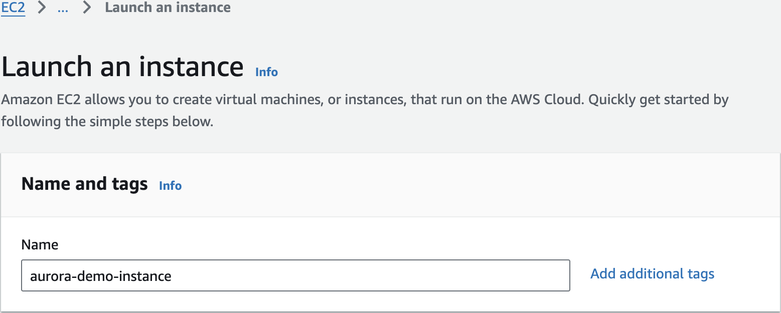Expand the collapsed breadcrumb ellipsis
Image resolution: width=781 pixels, height=313 pixels.
point(63,8)
